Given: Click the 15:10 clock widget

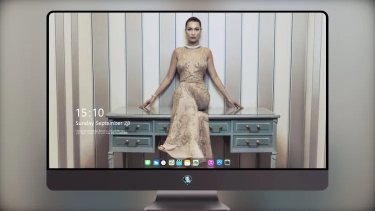Looking at the screenshot, I should pyautogui.click(x=90, y=112).
